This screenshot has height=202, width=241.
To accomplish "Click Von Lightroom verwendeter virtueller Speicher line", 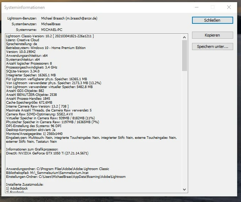I will pyautogui.click(x=49, y=87).
